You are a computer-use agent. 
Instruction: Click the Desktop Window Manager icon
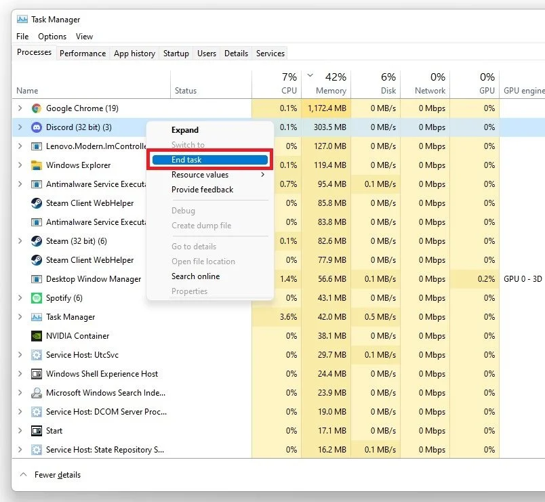(36, 279)
